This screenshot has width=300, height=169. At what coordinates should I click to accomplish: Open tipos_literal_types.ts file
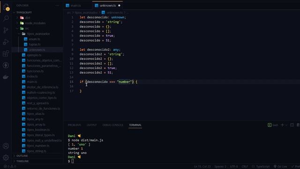coord(41,135)
